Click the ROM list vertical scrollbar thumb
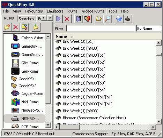This screenshot has width=163, height=138. coord(158,55)
